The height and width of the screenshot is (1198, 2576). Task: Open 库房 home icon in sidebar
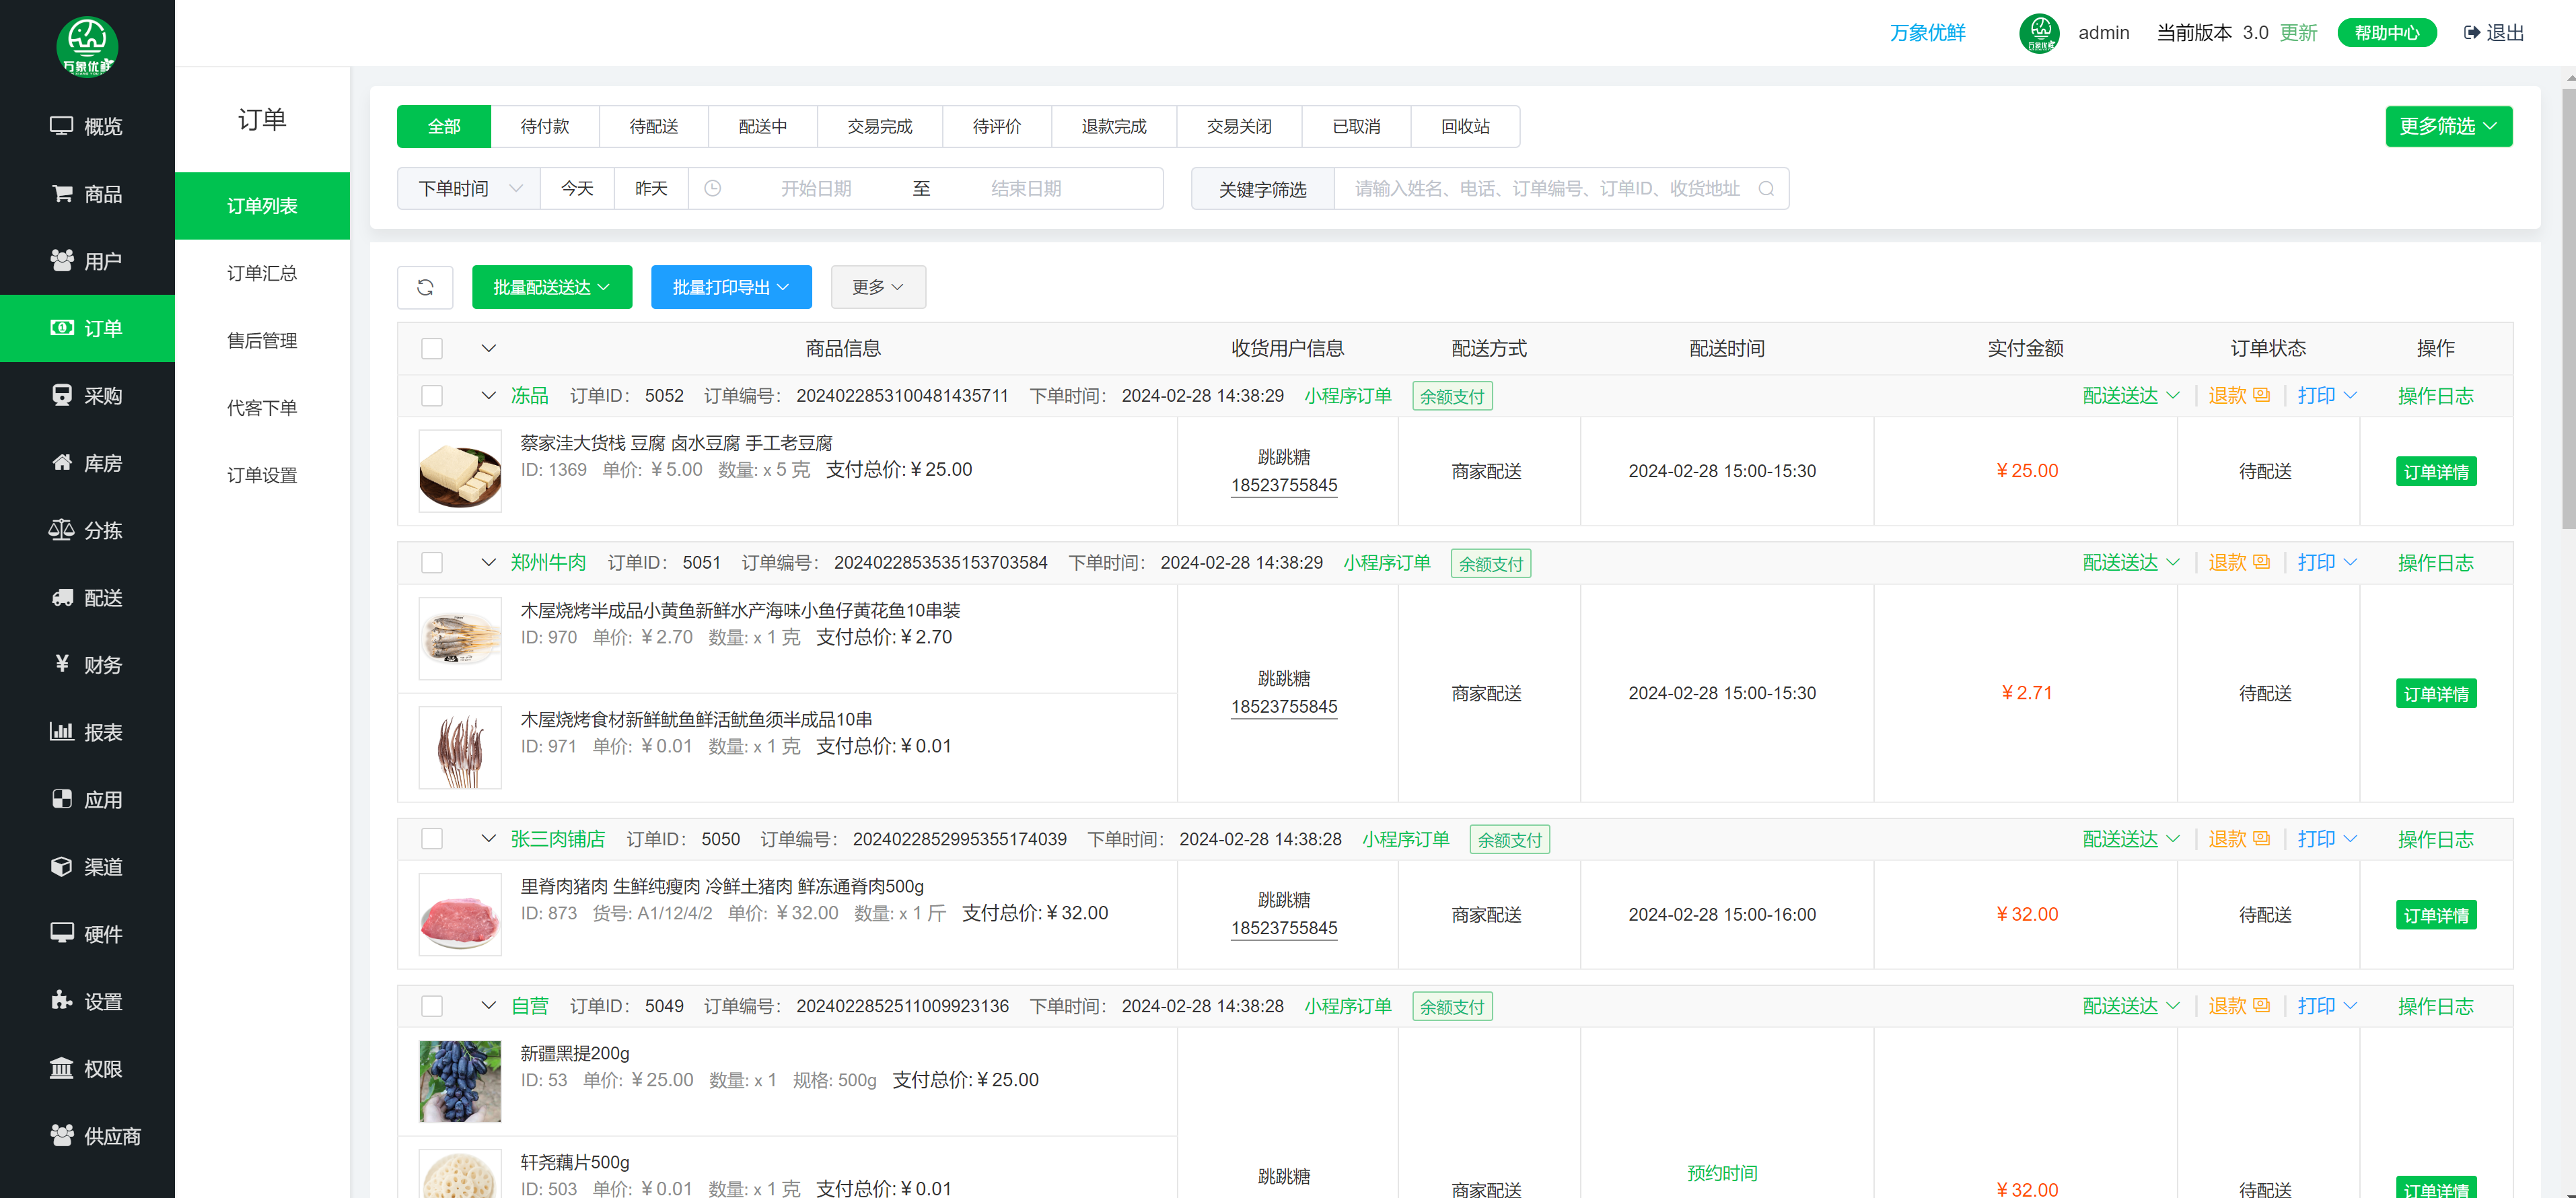tap(62, 462)
